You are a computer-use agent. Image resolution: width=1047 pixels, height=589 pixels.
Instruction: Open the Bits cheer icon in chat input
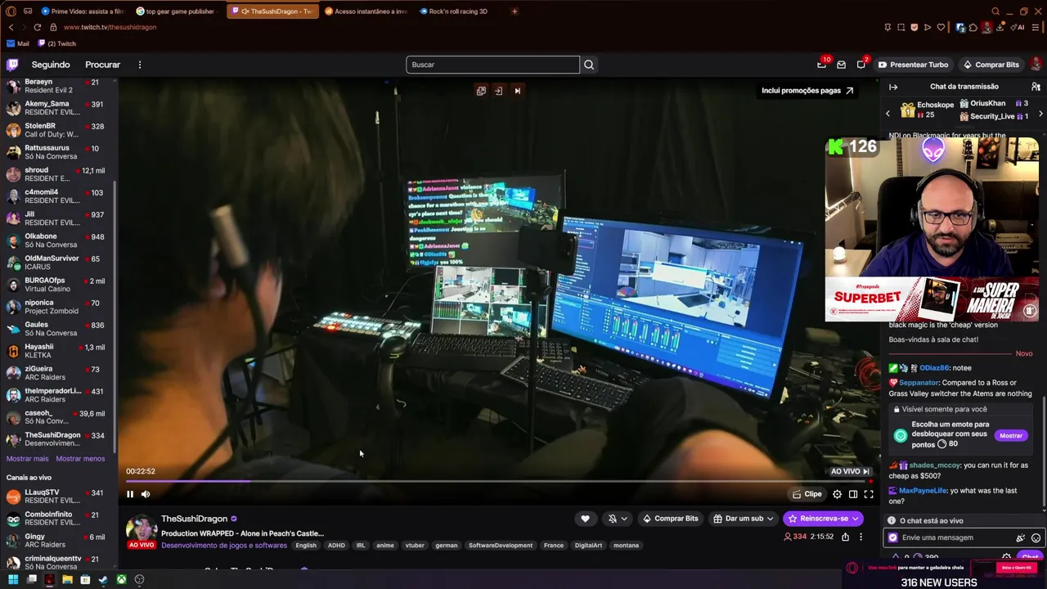(1020, 538)
